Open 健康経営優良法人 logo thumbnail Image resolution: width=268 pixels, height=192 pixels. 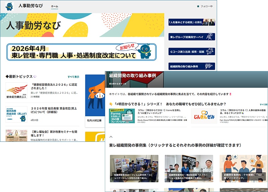pyautogui.click(x=16, y=90)
